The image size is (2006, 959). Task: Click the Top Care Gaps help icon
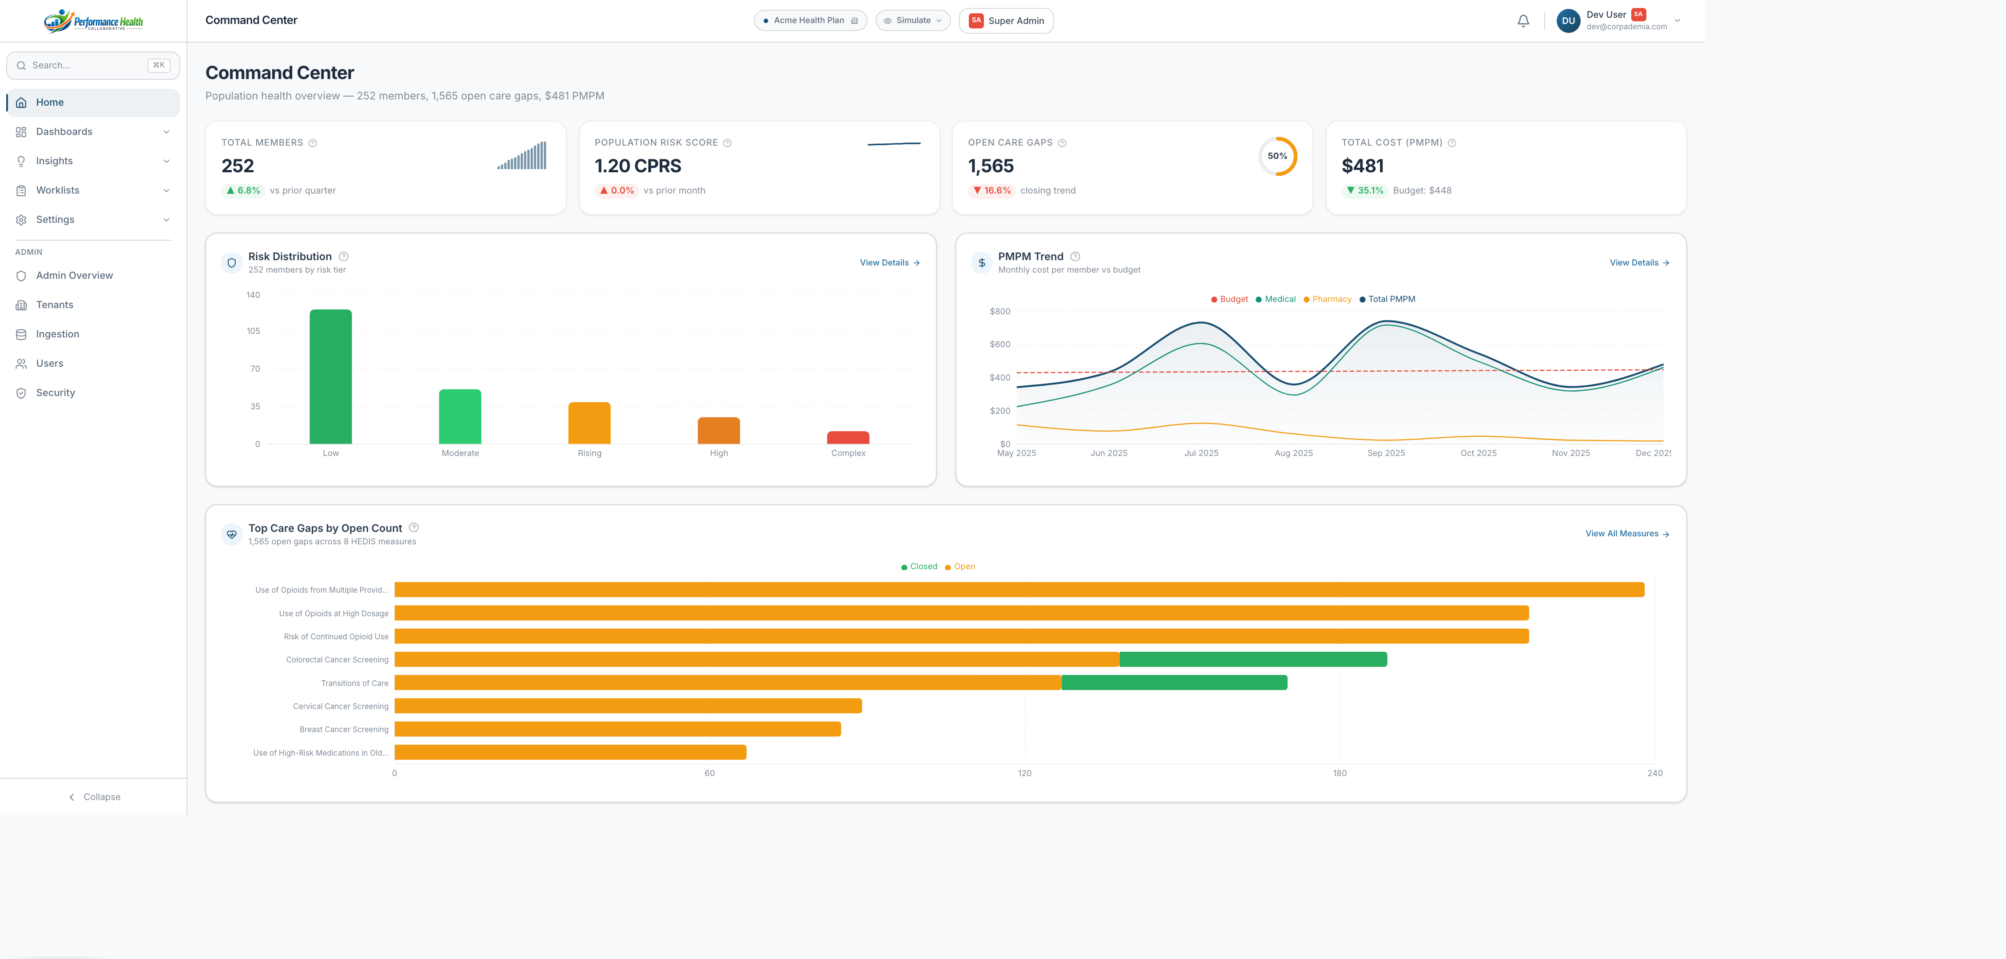(413, 528)
